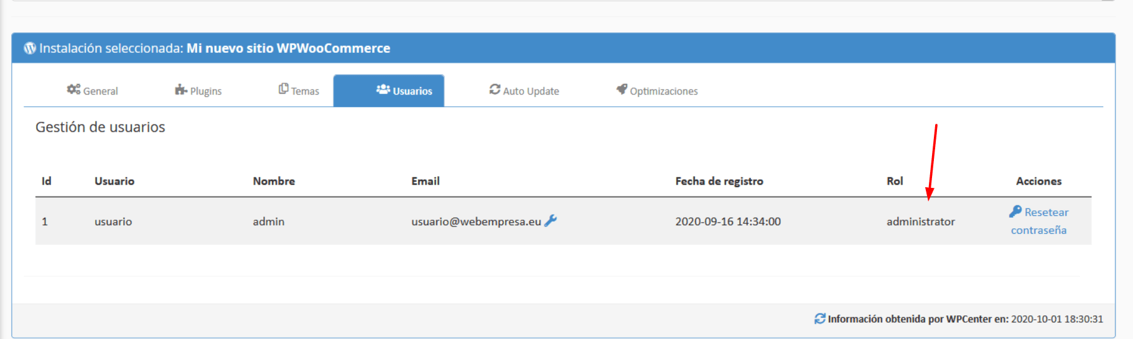1133x339 pixels.
Task: Click refresh icon beside WPCenter info
Action: [x=820, y=319]
